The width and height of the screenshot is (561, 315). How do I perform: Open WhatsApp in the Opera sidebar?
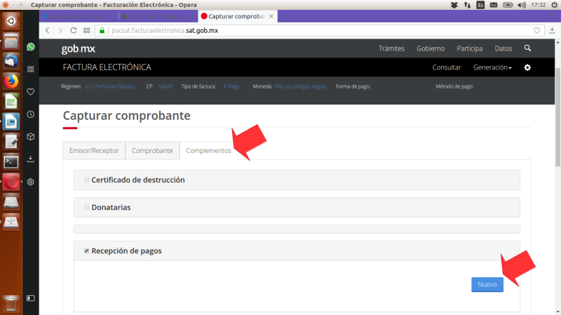tap(31, 47)
